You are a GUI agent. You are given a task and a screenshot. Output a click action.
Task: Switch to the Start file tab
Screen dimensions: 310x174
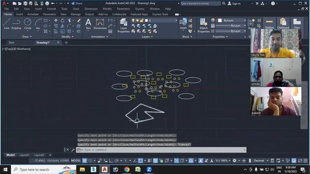point(11,43)
